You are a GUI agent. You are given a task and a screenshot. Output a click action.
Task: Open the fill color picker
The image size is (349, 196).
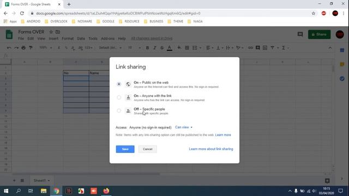click(x=179, y=48)
